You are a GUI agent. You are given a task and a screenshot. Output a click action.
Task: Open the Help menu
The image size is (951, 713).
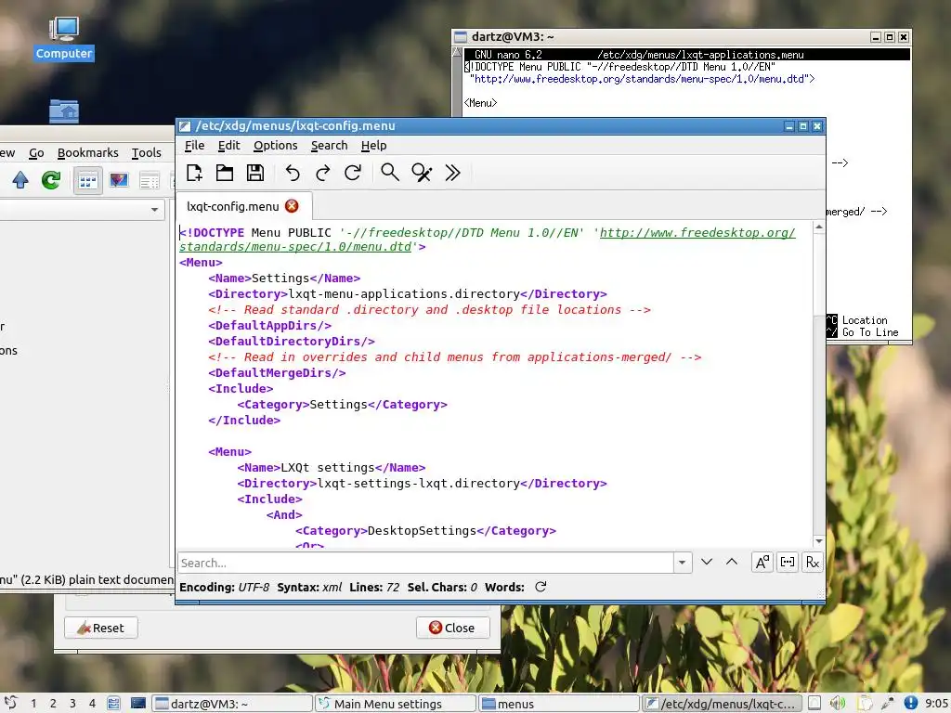(x=373, y=146)
